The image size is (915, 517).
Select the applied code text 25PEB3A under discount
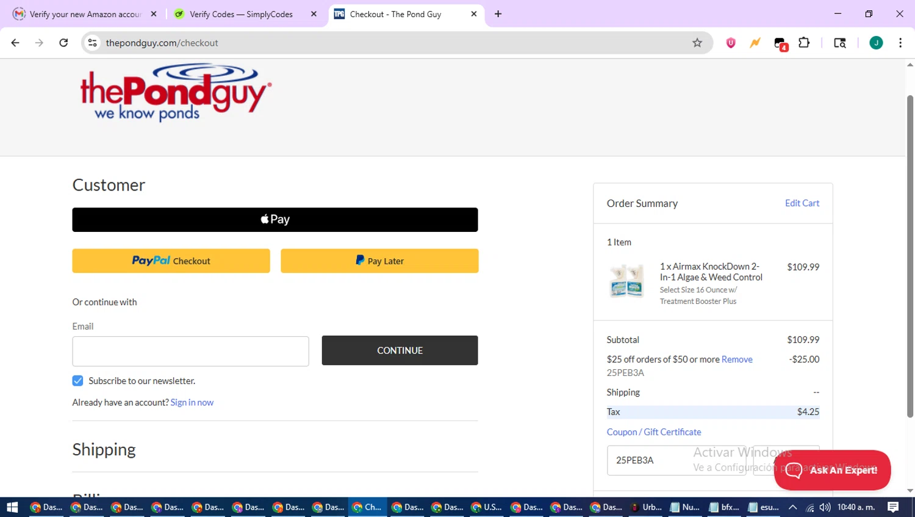625,373
